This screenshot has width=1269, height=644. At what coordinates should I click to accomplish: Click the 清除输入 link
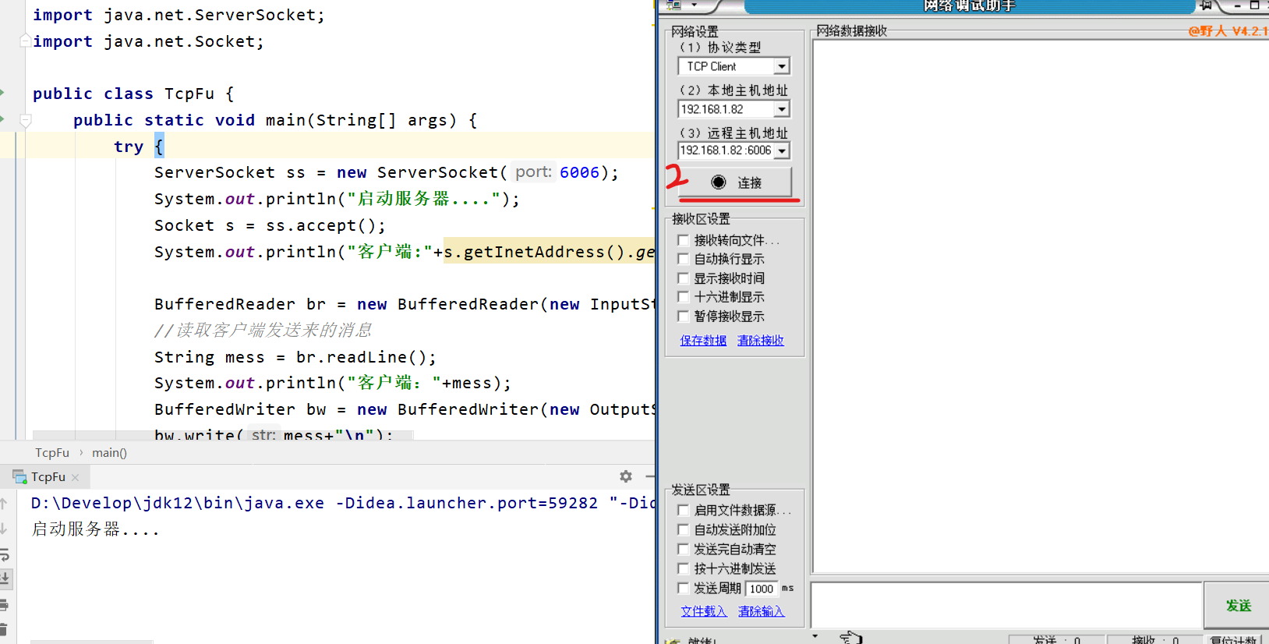[762, 611]
